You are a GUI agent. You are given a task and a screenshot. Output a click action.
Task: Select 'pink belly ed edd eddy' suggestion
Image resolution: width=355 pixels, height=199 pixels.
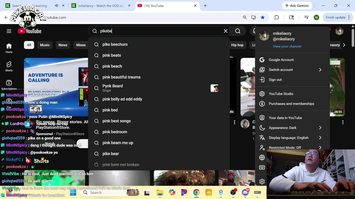tap(159, 99)
